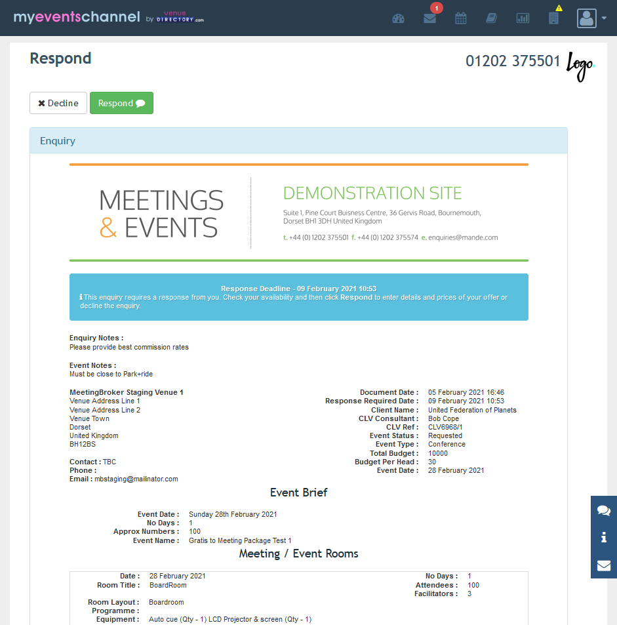617x625 pixels.
Task: Click the myeventschannel logo
Action: point(77,17)
